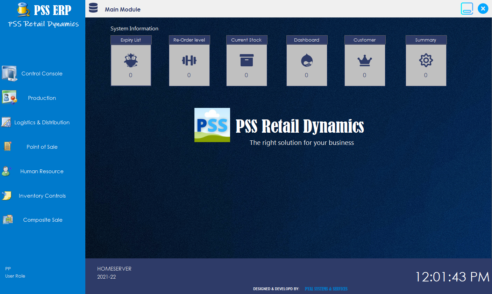This screenshot has height=294, width=492.
Task: Open the Summary gear icon
Action: pos(426,60)
